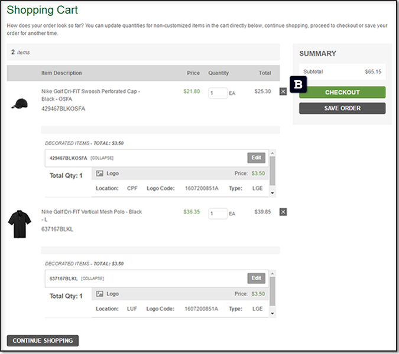Viewport: 399px width, 354px height.
Task: Collapse the 429467BLKOSFA decorated item
Action: [x=102, y=158]
